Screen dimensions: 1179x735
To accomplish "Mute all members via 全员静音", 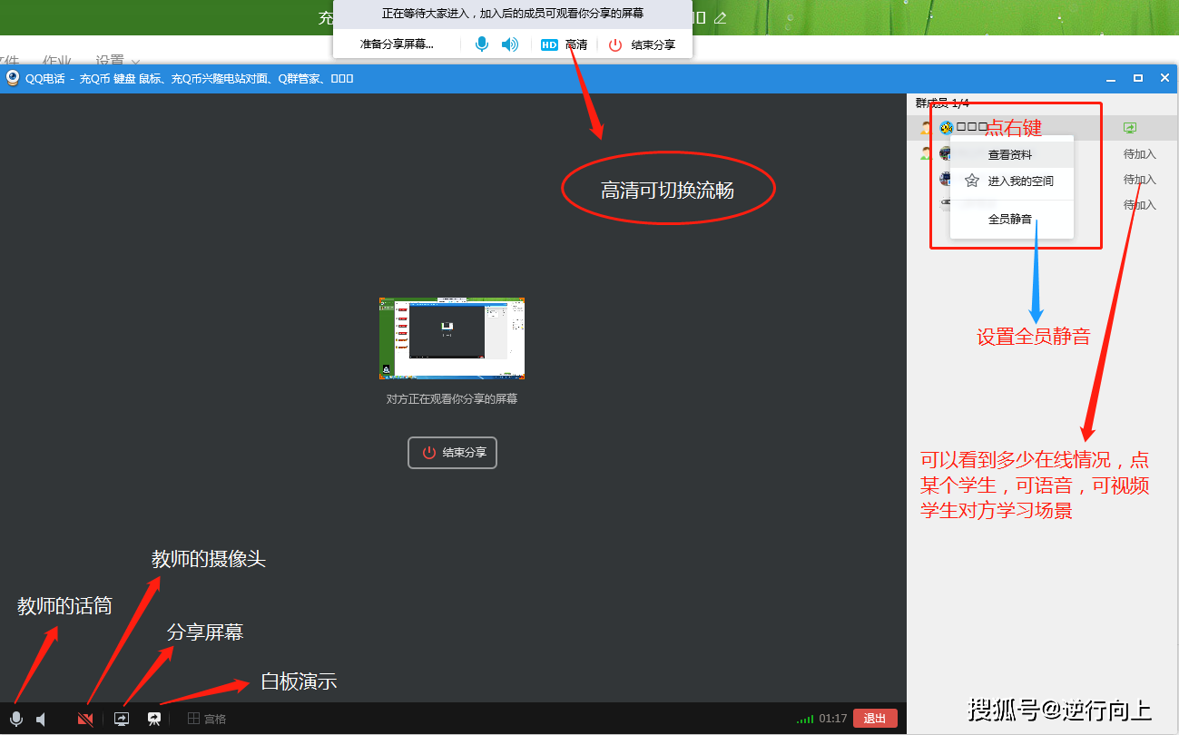I will point(1010,220).
